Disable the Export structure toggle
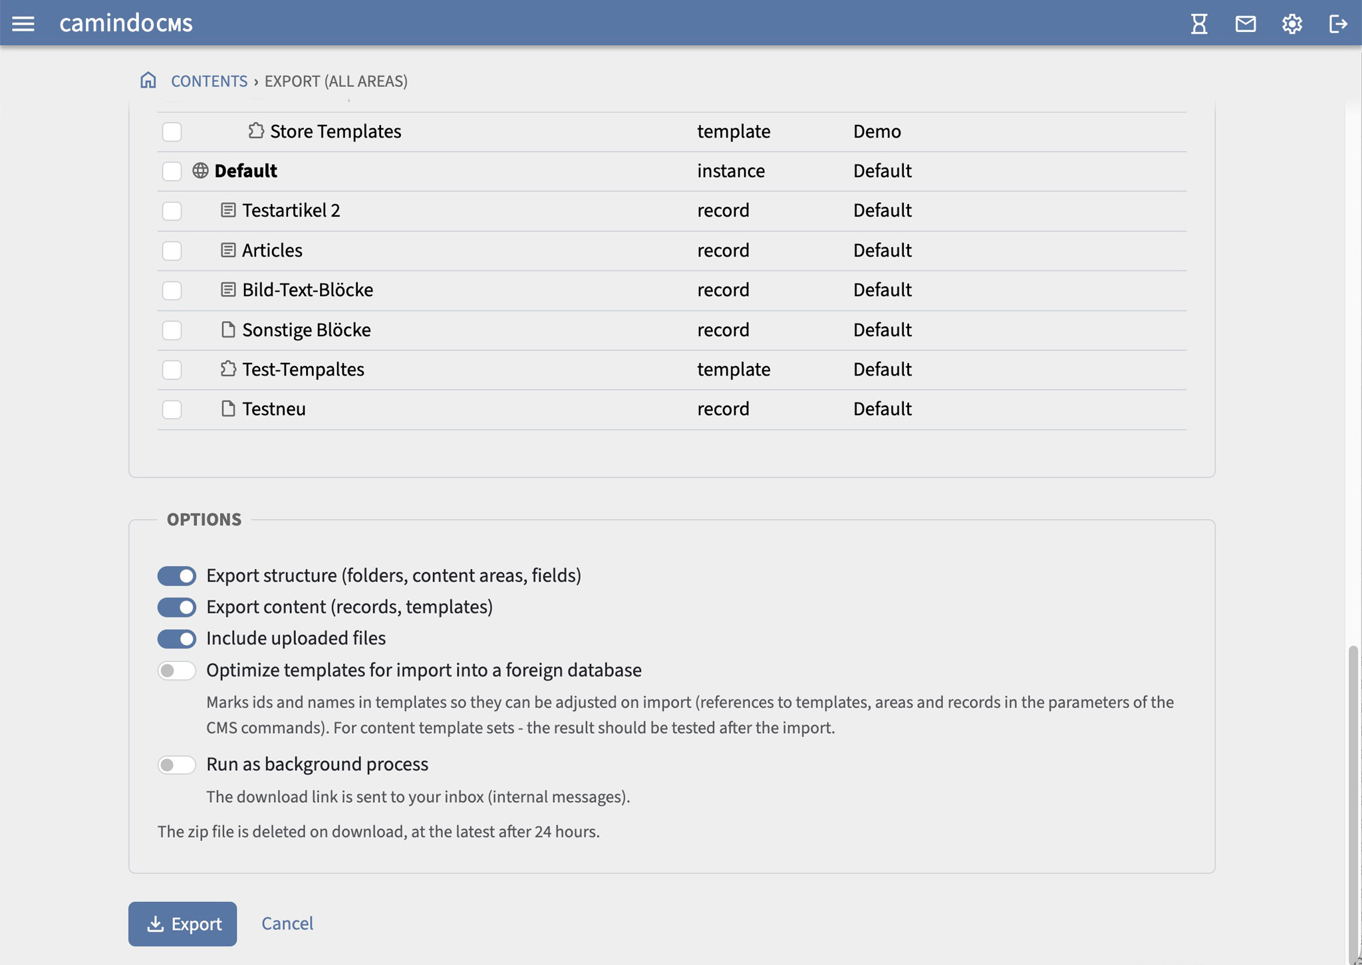This screenshot has width=1362, height=965. pos(177,576)
